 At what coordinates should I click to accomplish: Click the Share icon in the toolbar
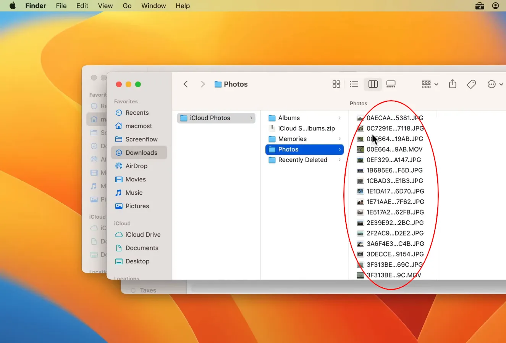point(453,84)
